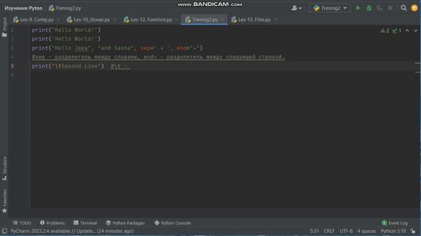Open the Python 3.10 interpreter selector
The height and width of the screenshot is (236, 421).
click(393, 231)
